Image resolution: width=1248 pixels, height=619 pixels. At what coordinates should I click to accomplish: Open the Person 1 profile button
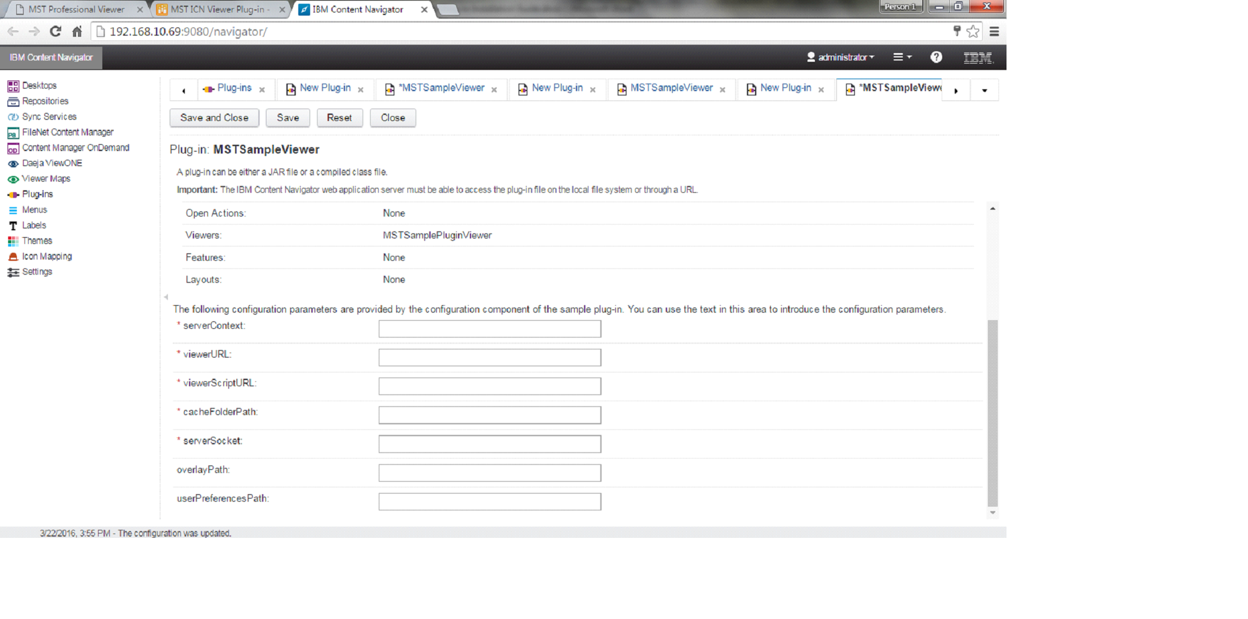(x=901, y=7)
